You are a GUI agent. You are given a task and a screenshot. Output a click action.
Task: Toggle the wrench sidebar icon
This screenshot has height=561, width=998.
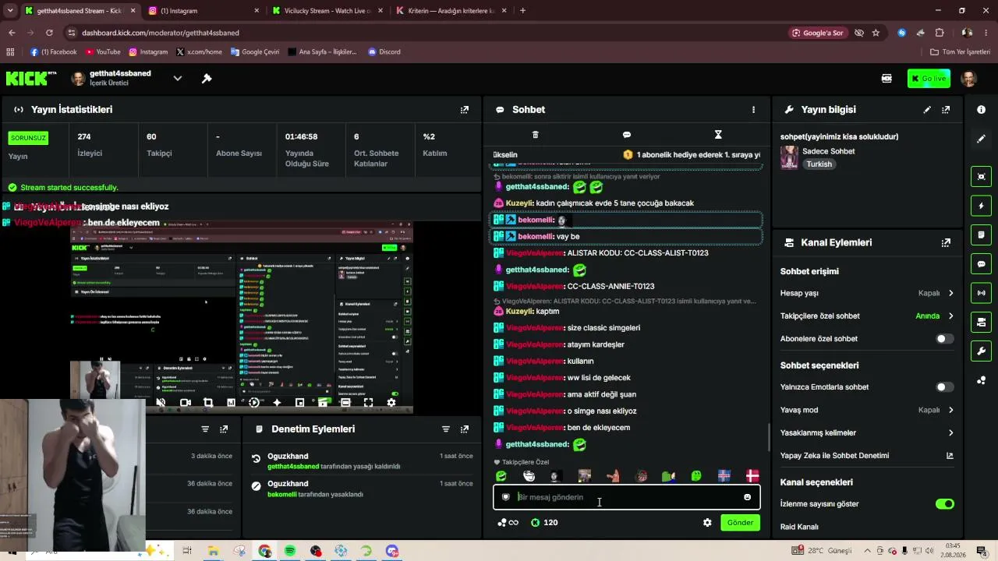981,351
